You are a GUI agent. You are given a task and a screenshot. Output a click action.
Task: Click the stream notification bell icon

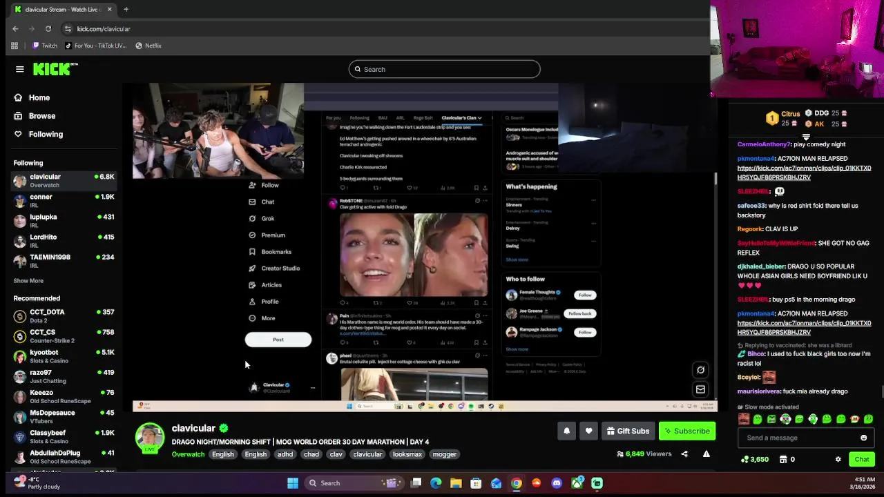click(x=566, y=431)
